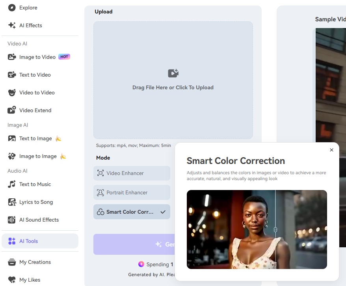Viewport: 346px width, 286px height.
Task: Open the Video to Video tool
Action: click(x=36, y=92)
